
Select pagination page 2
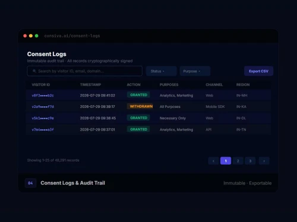point(238,161)
